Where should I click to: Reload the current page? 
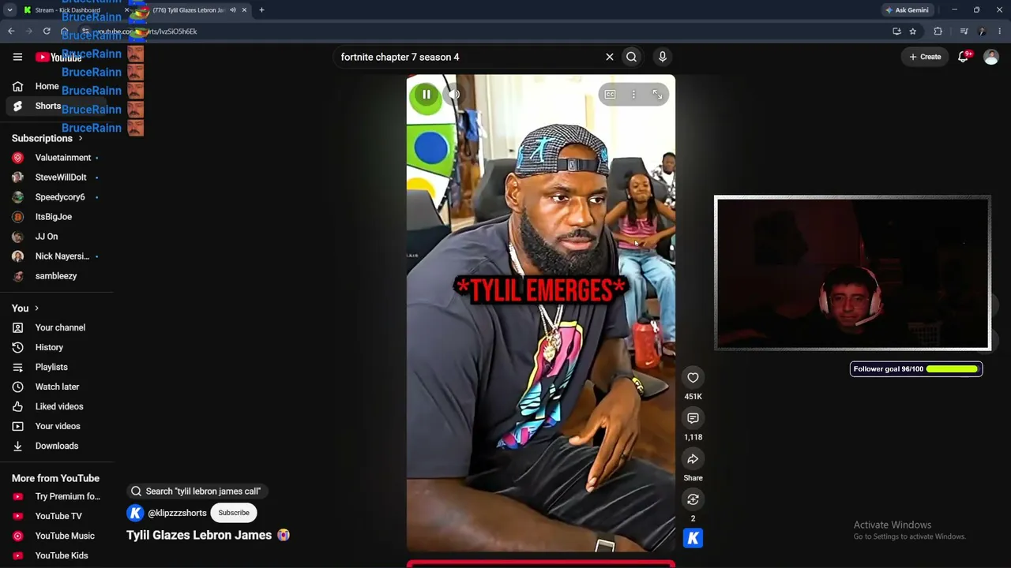click(x=47, y=32)
